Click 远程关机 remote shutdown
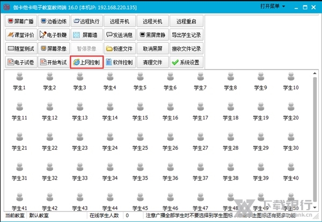The image size is (322, 222). [152, 21]
